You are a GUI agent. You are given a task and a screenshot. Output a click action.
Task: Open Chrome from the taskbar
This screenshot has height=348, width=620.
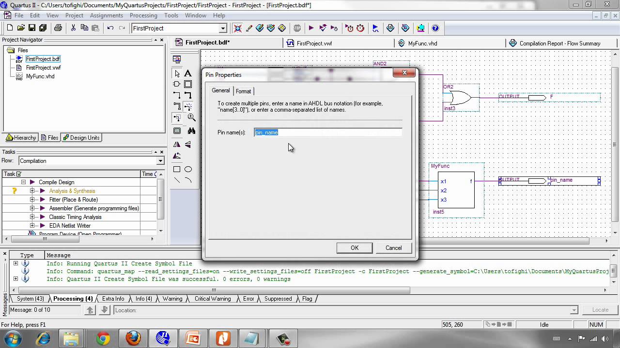[103, 338]
